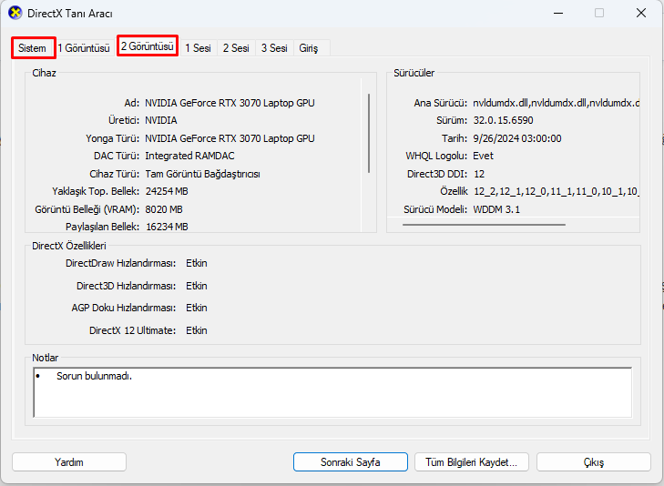Click the Sürücüler panel horizontal scrollbar

tap(484, 225)
